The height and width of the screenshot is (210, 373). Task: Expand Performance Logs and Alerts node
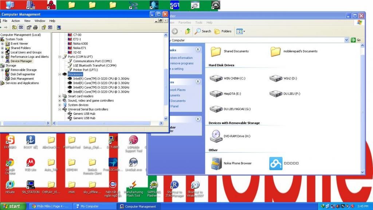3,57
